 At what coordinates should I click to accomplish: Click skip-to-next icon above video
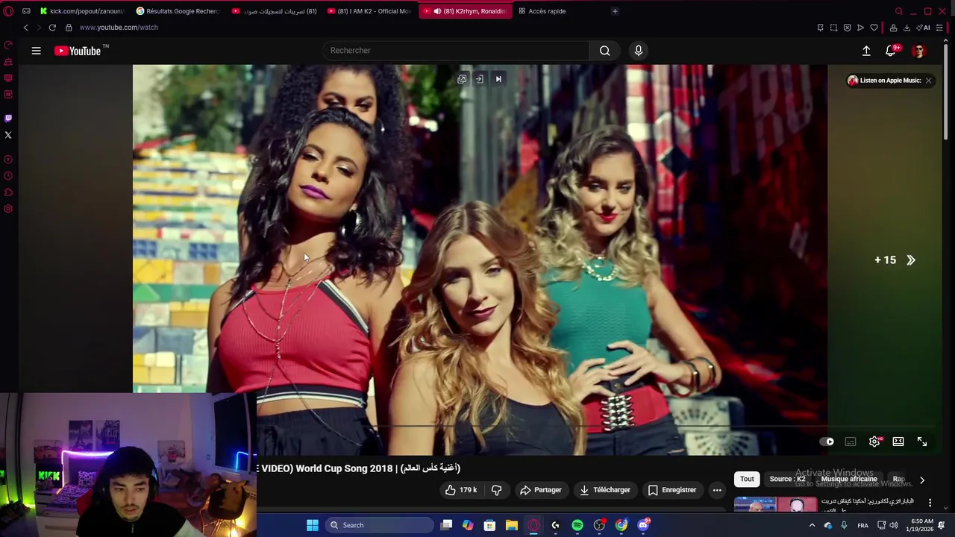coord(498,79)
